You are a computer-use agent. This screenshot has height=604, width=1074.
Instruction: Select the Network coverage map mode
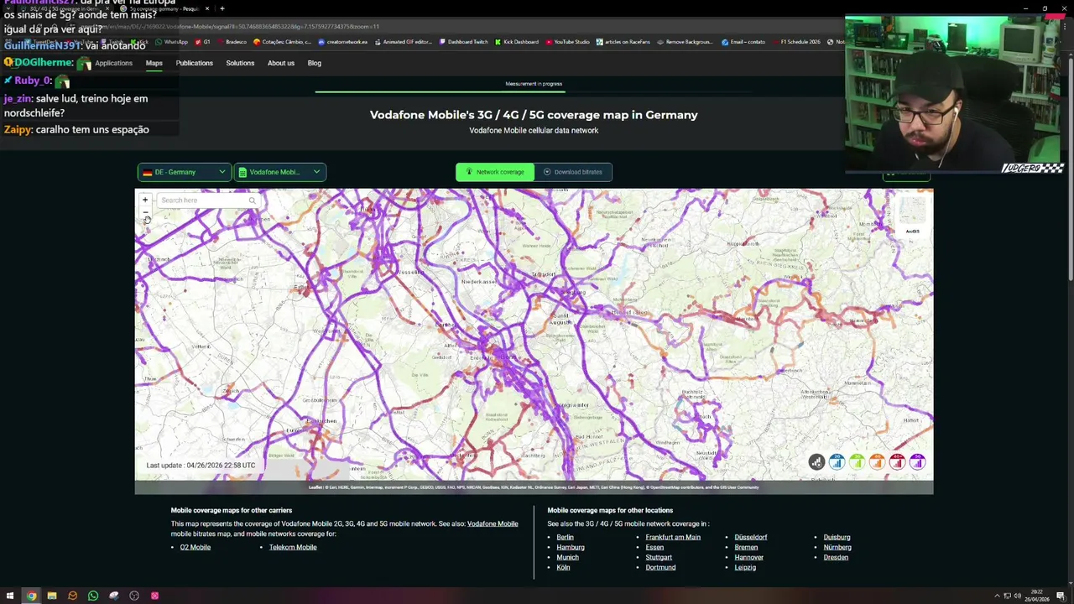click(x=495, y=172)
